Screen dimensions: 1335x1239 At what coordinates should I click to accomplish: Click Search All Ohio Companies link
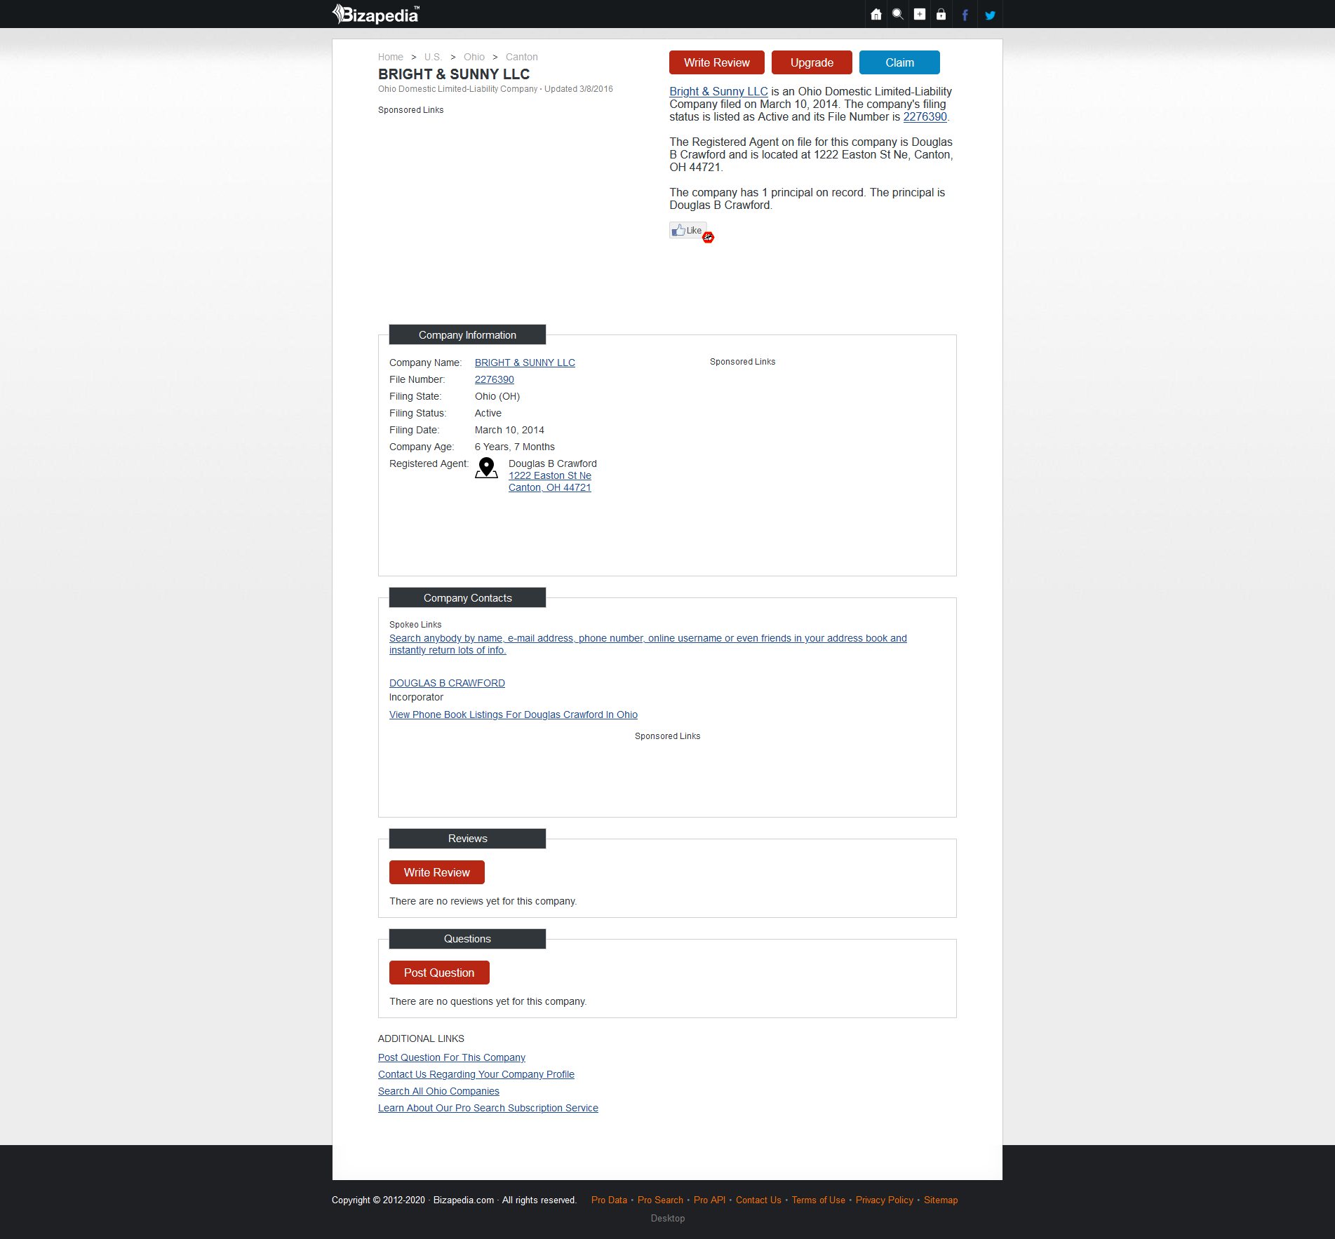(x=438, y=1091)
